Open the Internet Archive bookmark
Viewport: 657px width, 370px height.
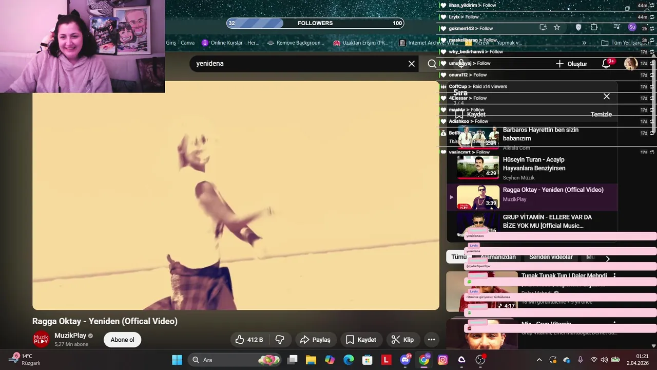428,43
